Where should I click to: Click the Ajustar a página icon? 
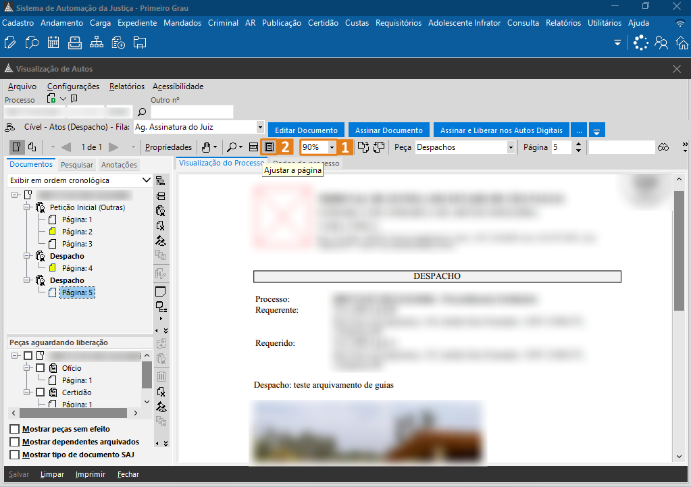269,147
